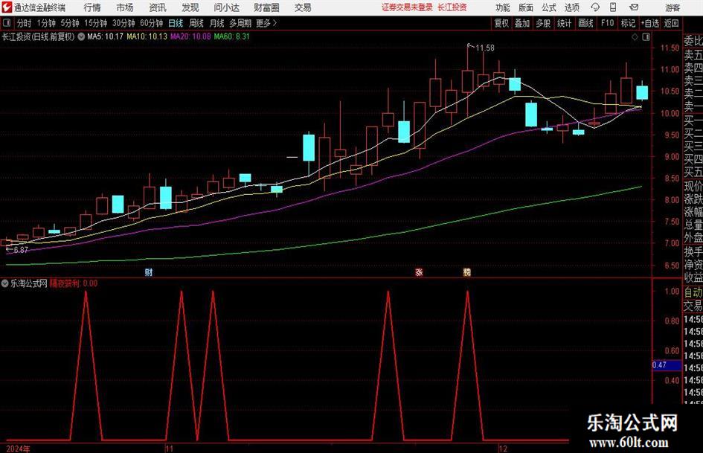Open the 市场 menu
Screen dimensions: 703x453
tap(125, 7)
